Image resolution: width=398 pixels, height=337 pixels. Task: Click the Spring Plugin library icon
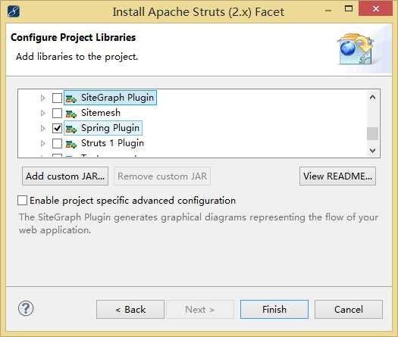[x=71, y=129]
